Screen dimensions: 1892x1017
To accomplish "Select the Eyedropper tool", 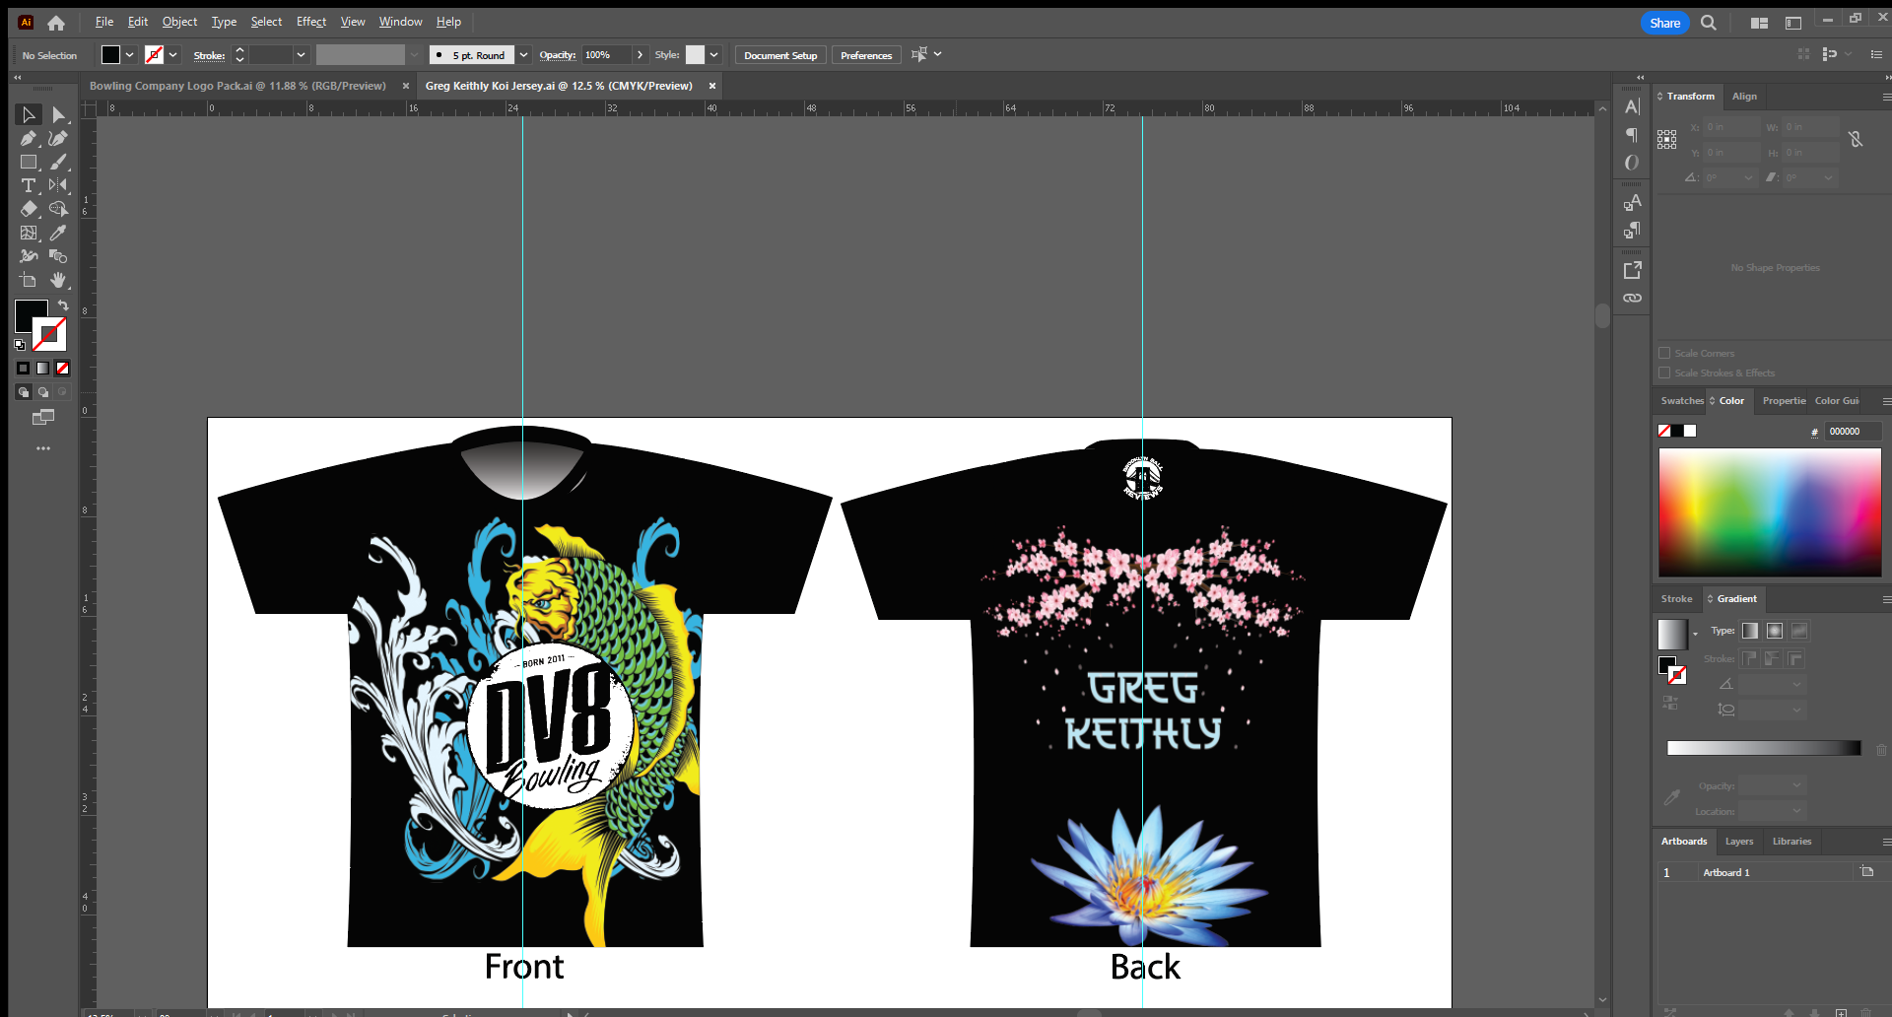I will (58, 233).
